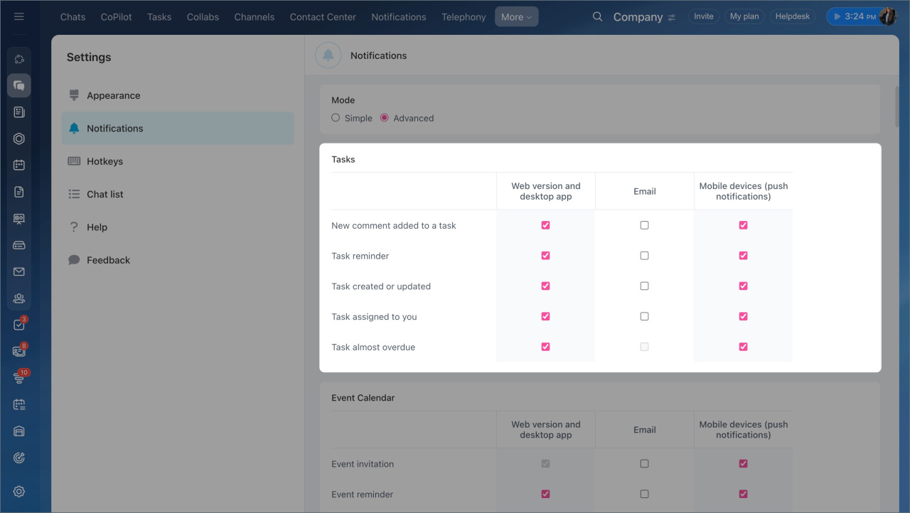910x513 pixels.
Task: Switch to the Contact Center tab
Action: click(323, 17)
